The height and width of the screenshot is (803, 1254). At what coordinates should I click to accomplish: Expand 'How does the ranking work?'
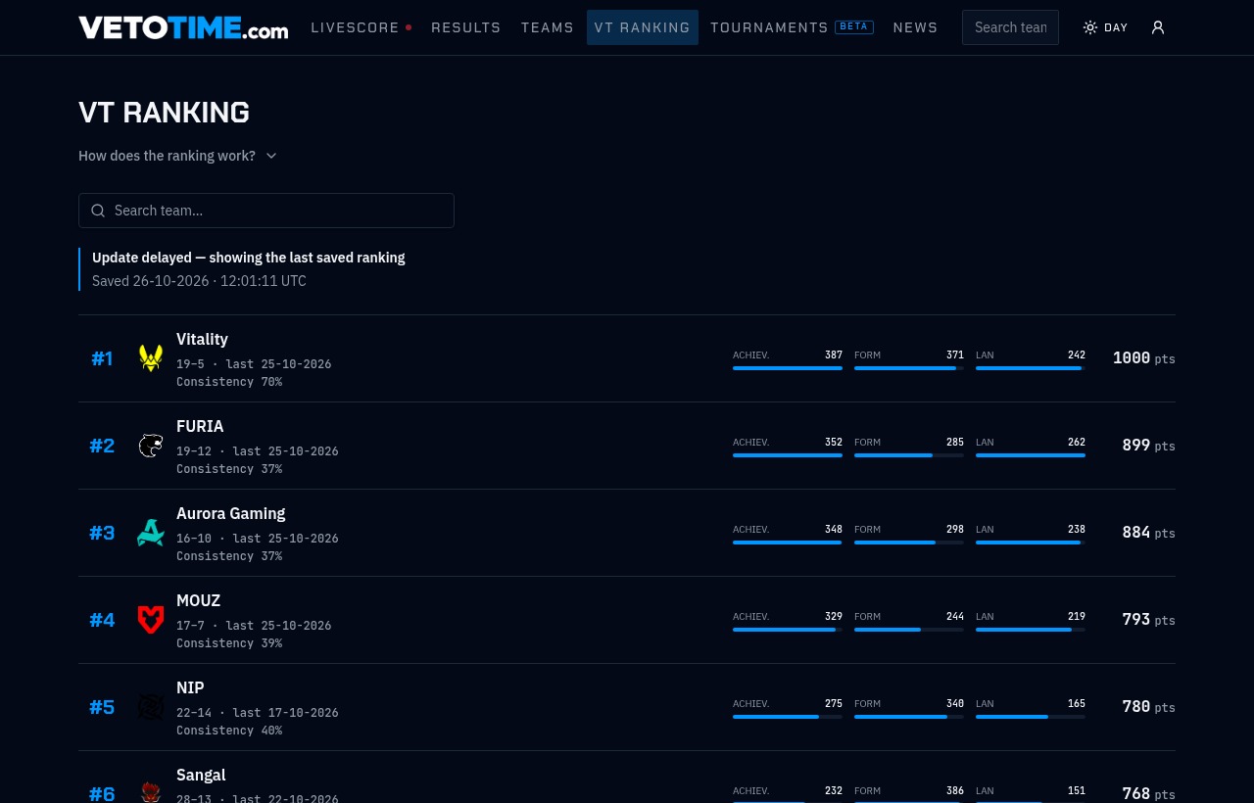pyautogui.click(x=177, y=156)
